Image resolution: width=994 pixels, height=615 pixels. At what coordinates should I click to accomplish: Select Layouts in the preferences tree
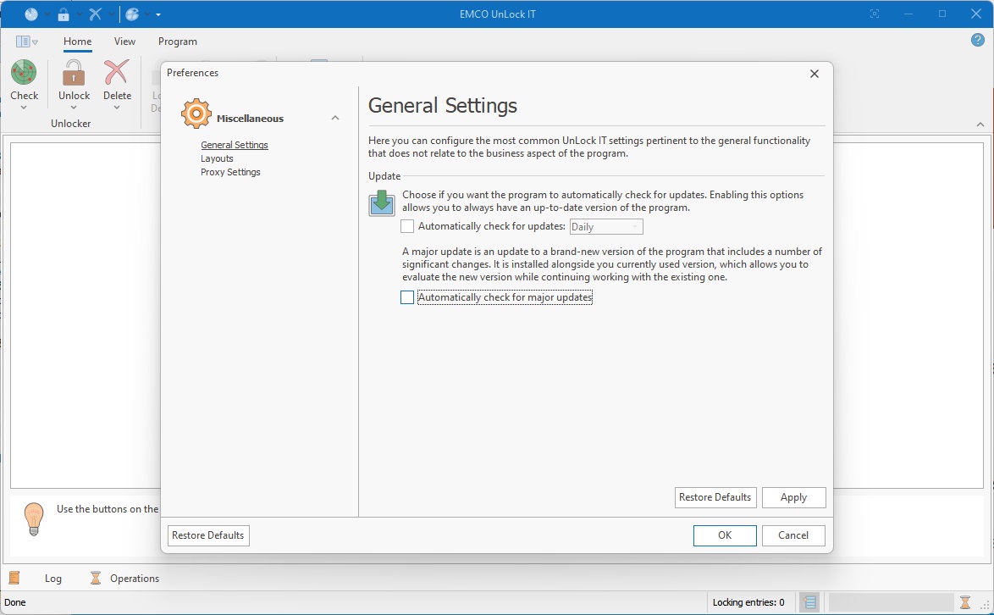point(217,158)
